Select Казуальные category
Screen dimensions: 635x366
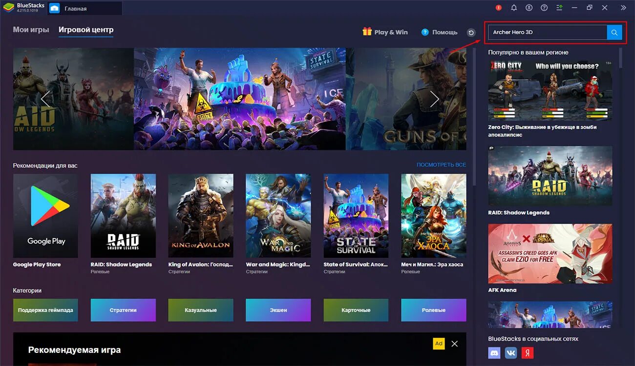coord(201,310)
